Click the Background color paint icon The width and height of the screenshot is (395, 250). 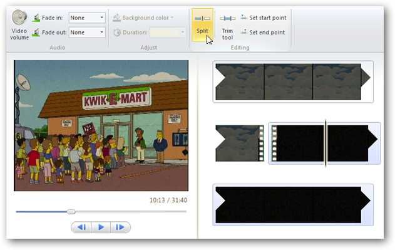point(116,18)
